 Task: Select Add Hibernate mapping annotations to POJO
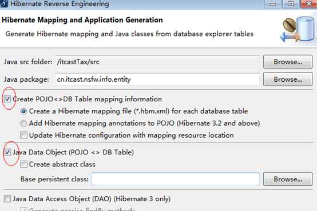pyautogui.click(x=23, y=124)
